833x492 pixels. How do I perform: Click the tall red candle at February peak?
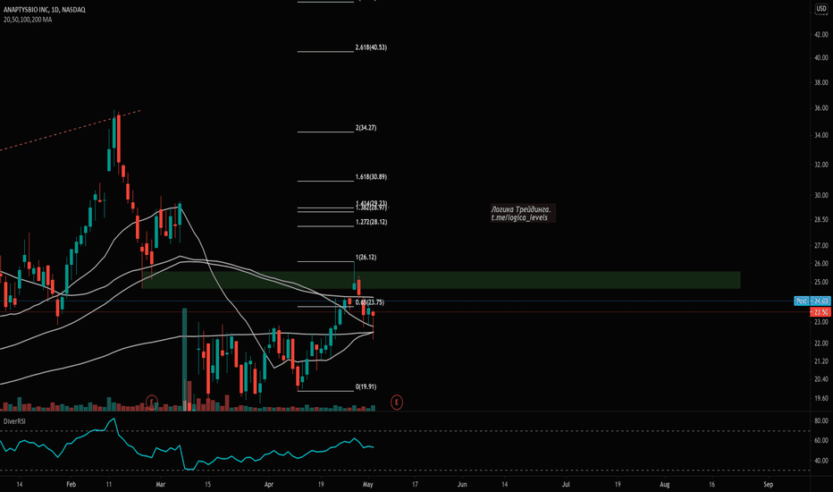click(x=119, y=139)
